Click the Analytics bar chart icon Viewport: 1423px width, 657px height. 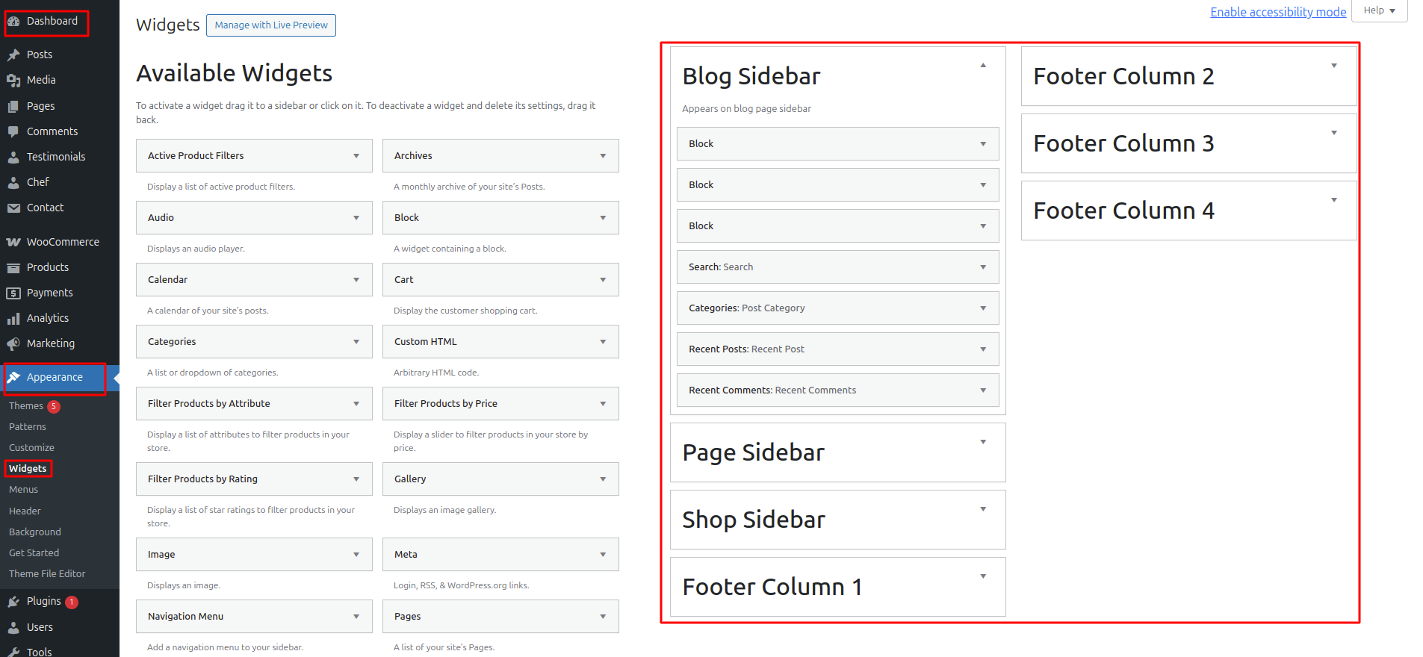(x=13, y=319)
